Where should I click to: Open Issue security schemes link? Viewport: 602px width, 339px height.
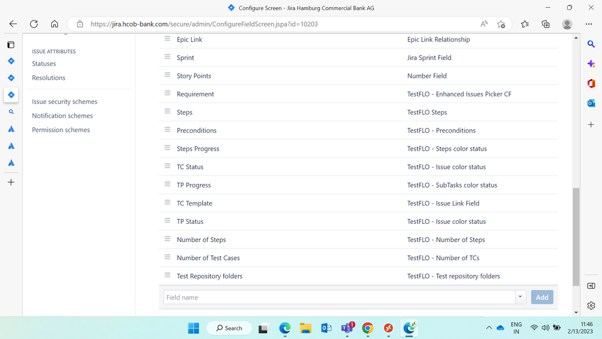click(x=64, y=101)
